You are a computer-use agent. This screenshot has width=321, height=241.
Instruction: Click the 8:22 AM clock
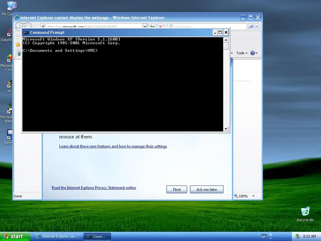tap(309, 236)
